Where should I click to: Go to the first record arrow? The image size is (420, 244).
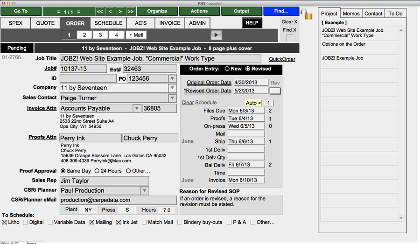click(99, 11)
